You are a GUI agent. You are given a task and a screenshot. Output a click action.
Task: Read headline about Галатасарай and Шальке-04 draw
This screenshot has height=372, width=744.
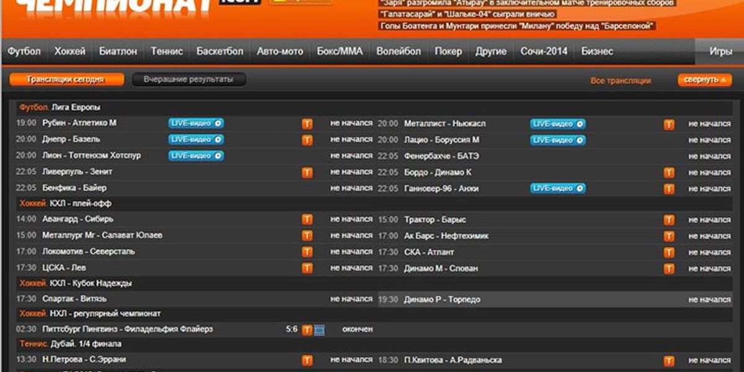[468, 14]
